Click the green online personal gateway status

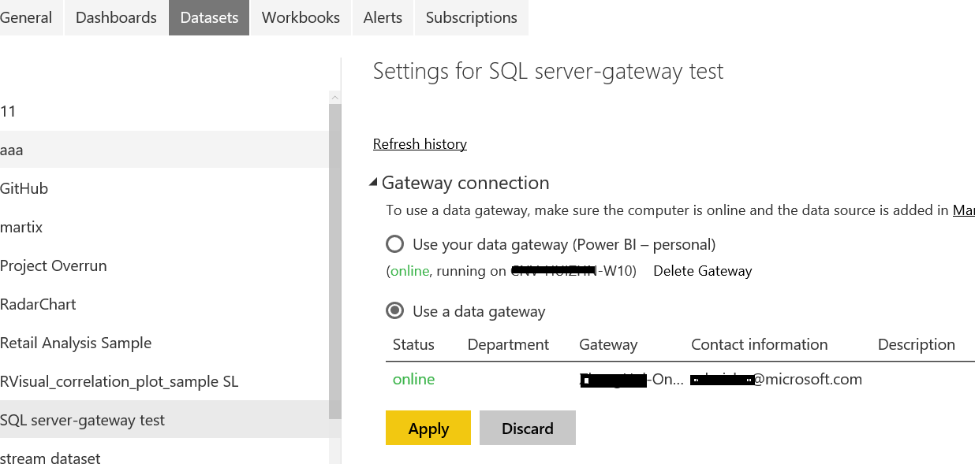pyautogui.click(x=409, y=271)
